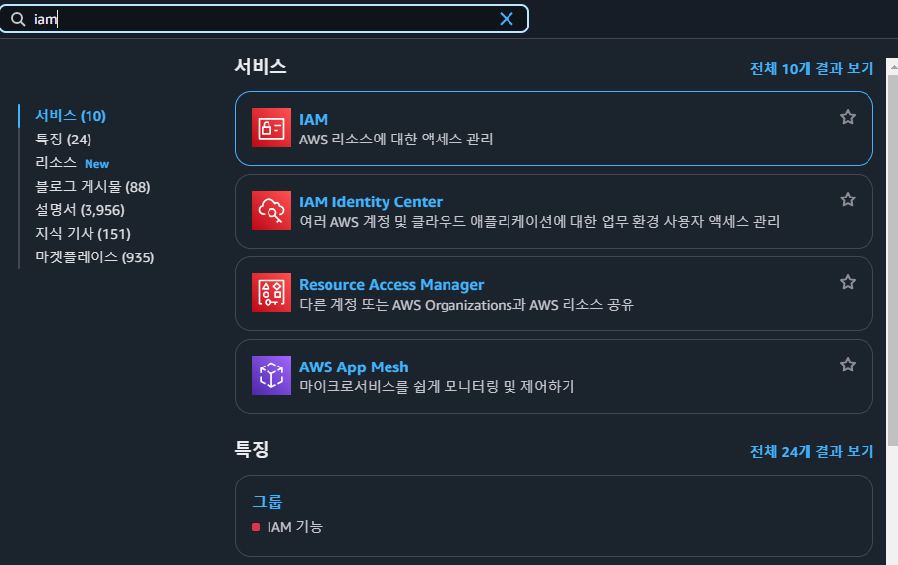Click the search field containing iam
898x565 pixels.
[264, 19]
